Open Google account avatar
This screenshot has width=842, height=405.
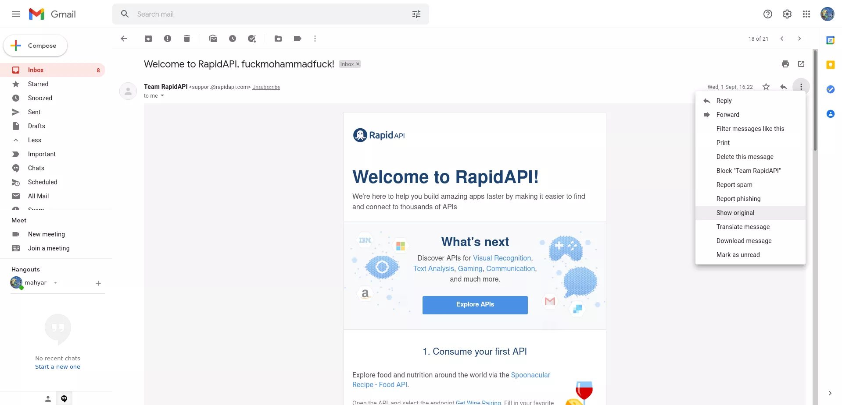(828, 14)
